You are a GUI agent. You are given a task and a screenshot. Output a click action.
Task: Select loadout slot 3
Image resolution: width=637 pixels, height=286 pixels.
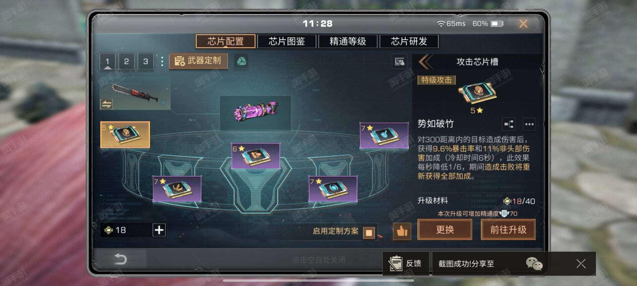tap(146, 61)
